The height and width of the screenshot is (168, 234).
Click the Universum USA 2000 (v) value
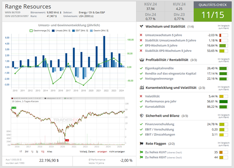tap(86, 16)
